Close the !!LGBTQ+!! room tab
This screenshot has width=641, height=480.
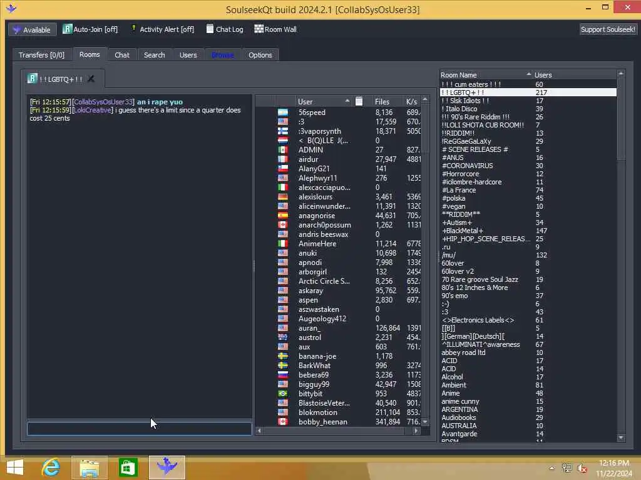click(x=91, y=79)
